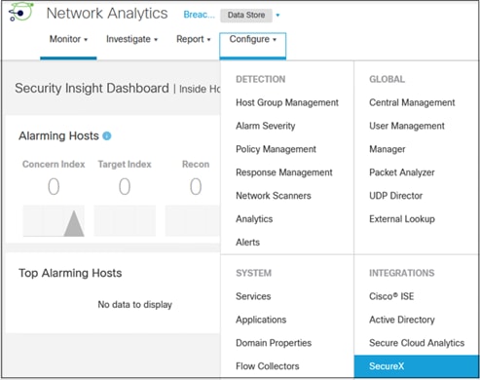Image resolution: width=480 pixels, height=380 pixels.
Task: Click the Data Store button
Action: coord(246,15)
